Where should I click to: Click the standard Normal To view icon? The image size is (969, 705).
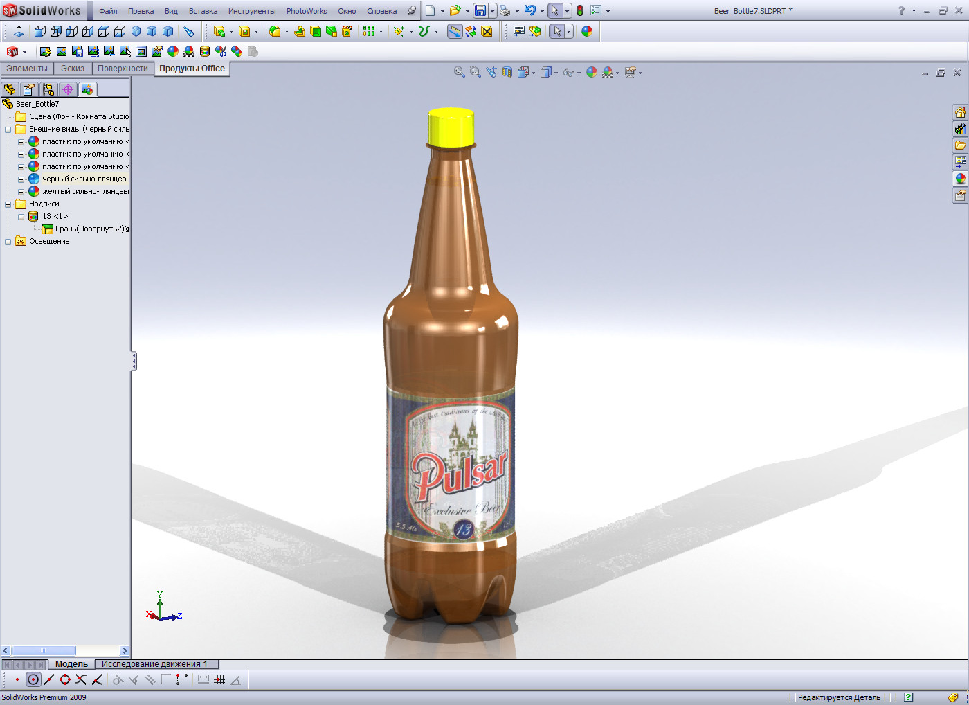(x=19, y=31)
